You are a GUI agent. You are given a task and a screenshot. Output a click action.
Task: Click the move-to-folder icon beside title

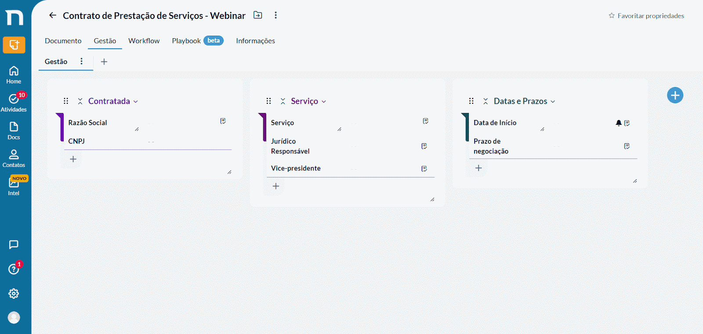tap(258, 15)
